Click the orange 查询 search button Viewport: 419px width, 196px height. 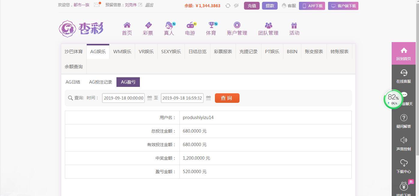tap(227, 98)
